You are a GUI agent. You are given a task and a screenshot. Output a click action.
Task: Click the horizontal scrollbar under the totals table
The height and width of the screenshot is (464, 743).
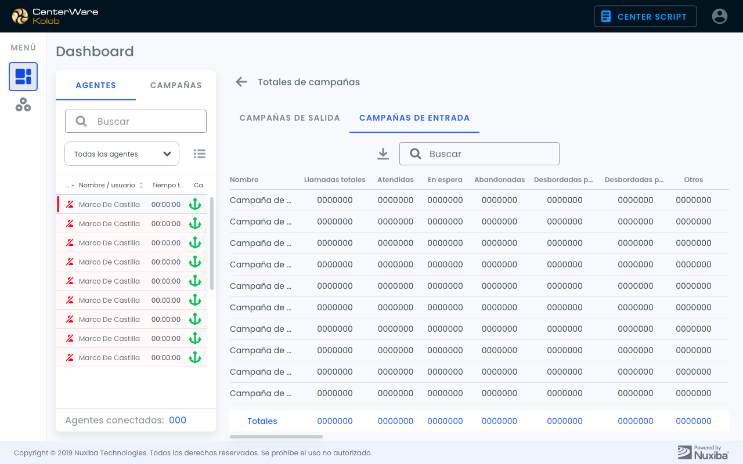(x=276, y=436)
